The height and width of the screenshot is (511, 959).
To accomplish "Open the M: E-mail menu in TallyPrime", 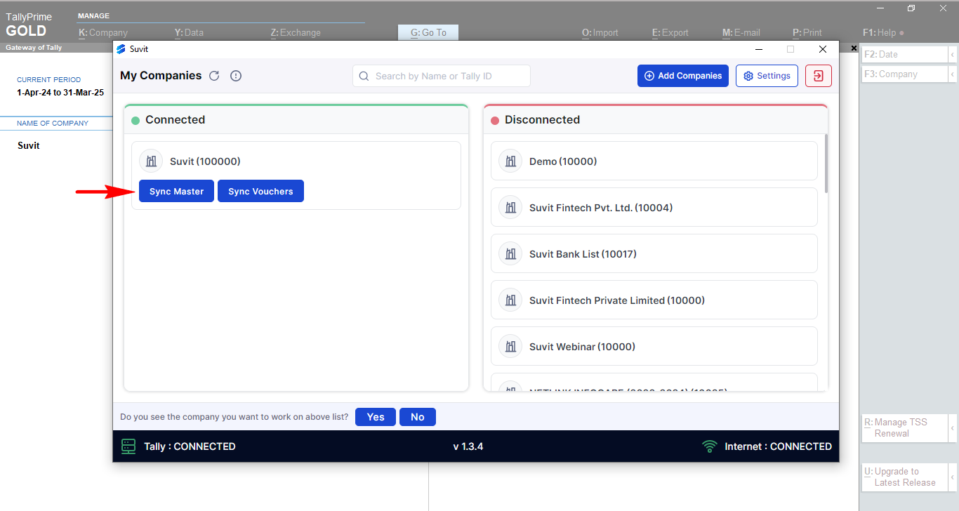I will click(x=741, y=32).
